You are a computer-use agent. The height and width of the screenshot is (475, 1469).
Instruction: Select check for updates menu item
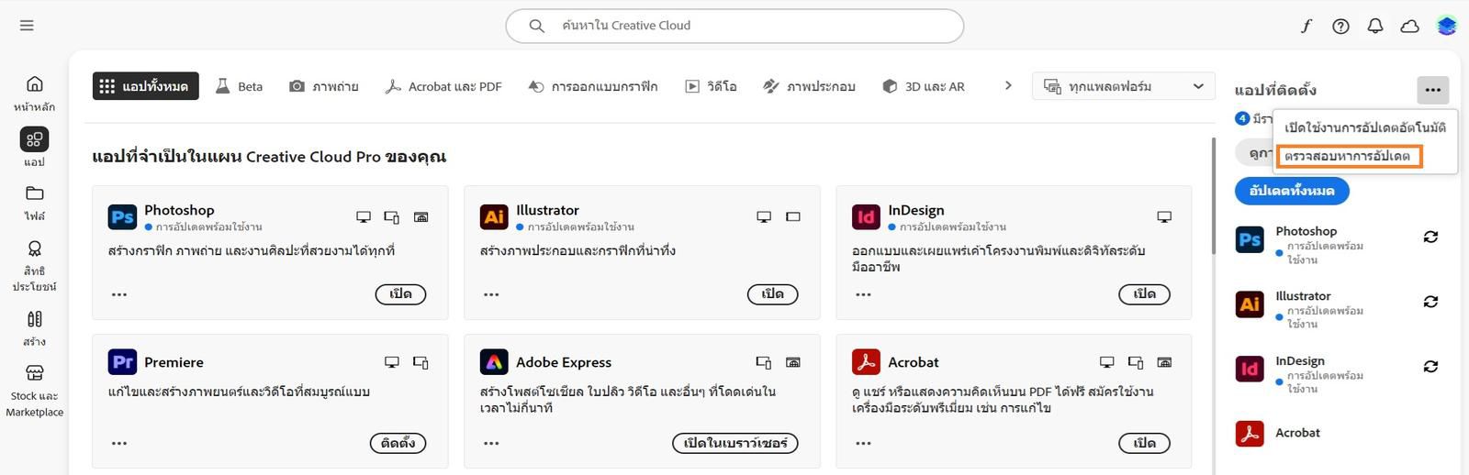tap(1348, 156)
